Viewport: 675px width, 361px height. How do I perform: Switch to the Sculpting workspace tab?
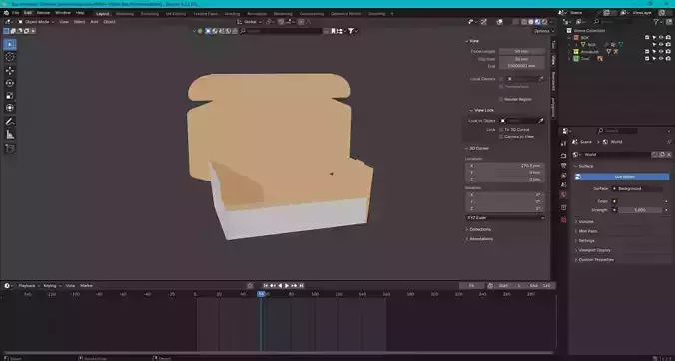(150, 13)
